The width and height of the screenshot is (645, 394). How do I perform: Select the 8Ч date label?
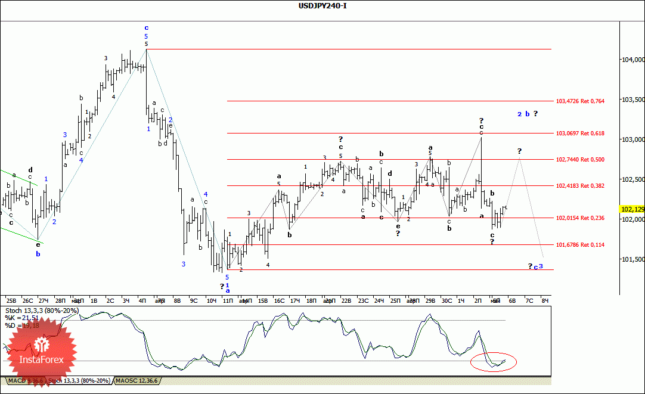click(x=545, y=300)
